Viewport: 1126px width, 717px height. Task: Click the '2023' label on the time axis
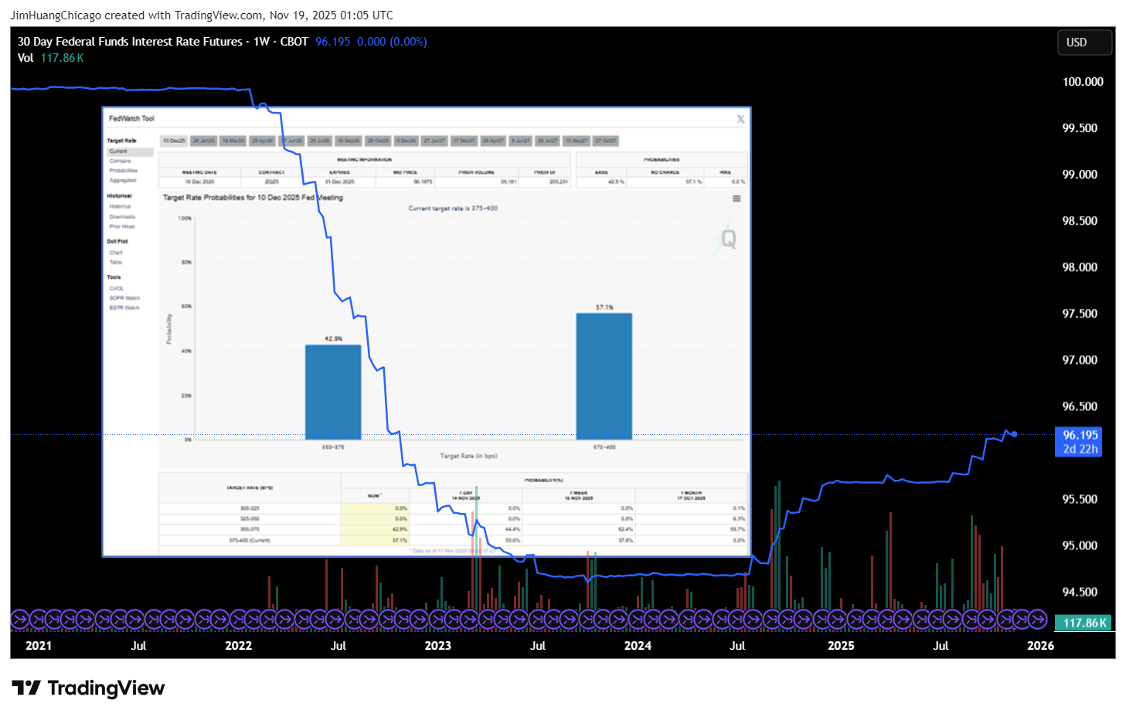pos(438,646)
